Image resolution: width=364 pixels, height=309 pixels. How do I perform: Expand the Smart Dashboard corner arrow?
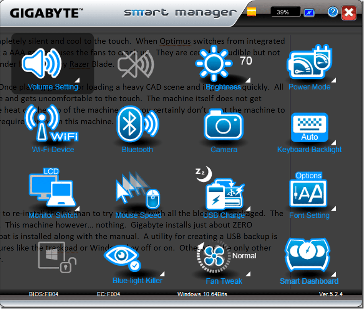tap(333, 274)
